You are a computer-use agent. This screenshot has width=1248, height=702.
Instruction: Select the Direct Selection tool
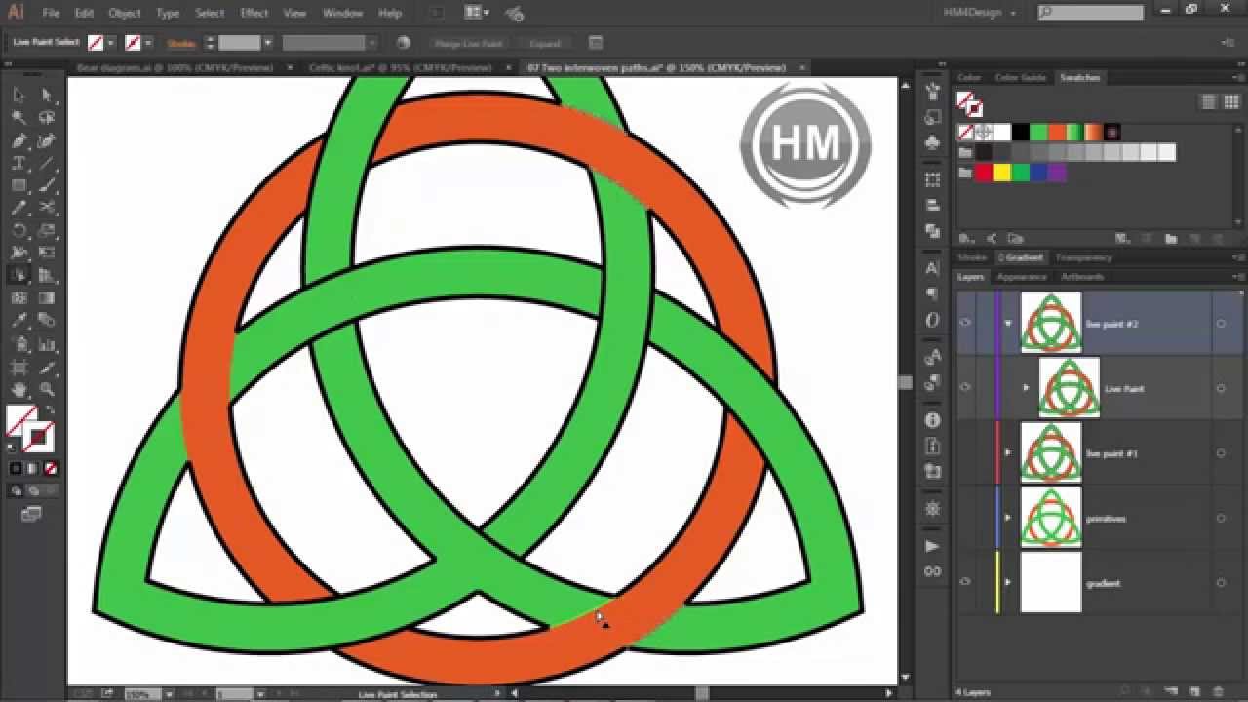click(x=46, y=95)
